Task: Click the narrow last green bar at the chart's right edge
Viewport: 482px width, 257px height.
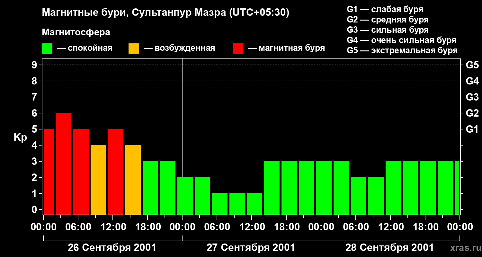Action: [x=457, y=188]
